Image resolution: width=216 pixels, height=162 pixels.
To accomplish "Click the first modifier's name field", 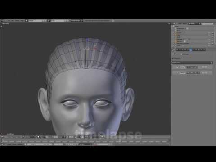I will pyautogui.click(x=183, y=67).
